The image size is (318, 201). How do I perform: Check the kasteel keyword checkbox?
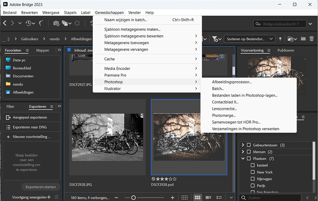(x=252, y=165)
